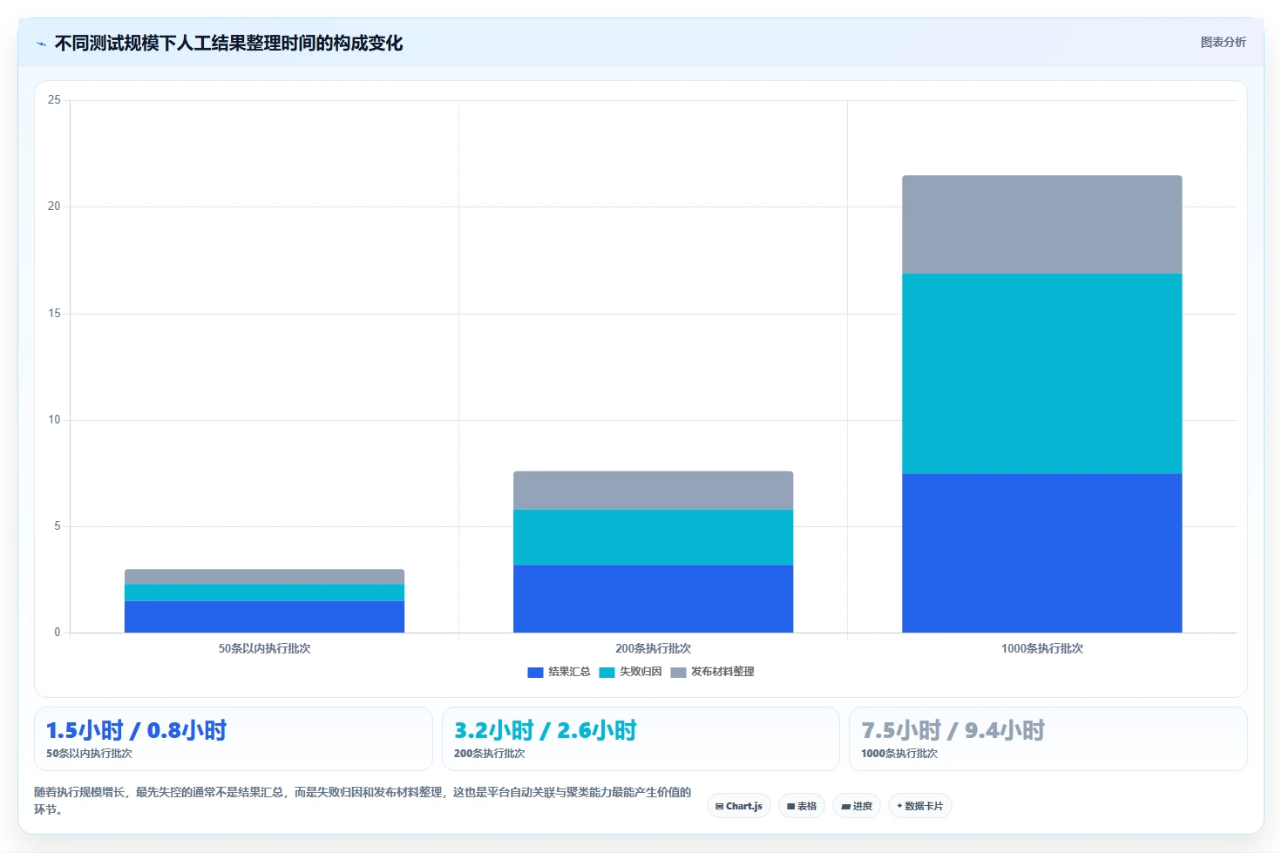This screenshot has height=853, width=1282.
Task: Select the blue segment of the 50条以内 bar
Action: tap(264, 617)
